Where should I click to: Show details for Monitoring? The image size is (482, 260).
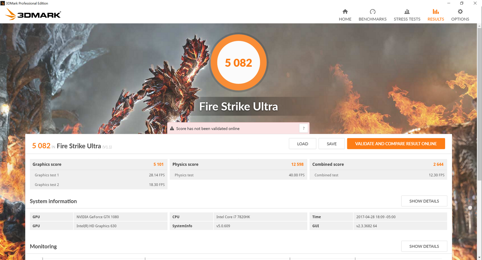tap(424, 246)
